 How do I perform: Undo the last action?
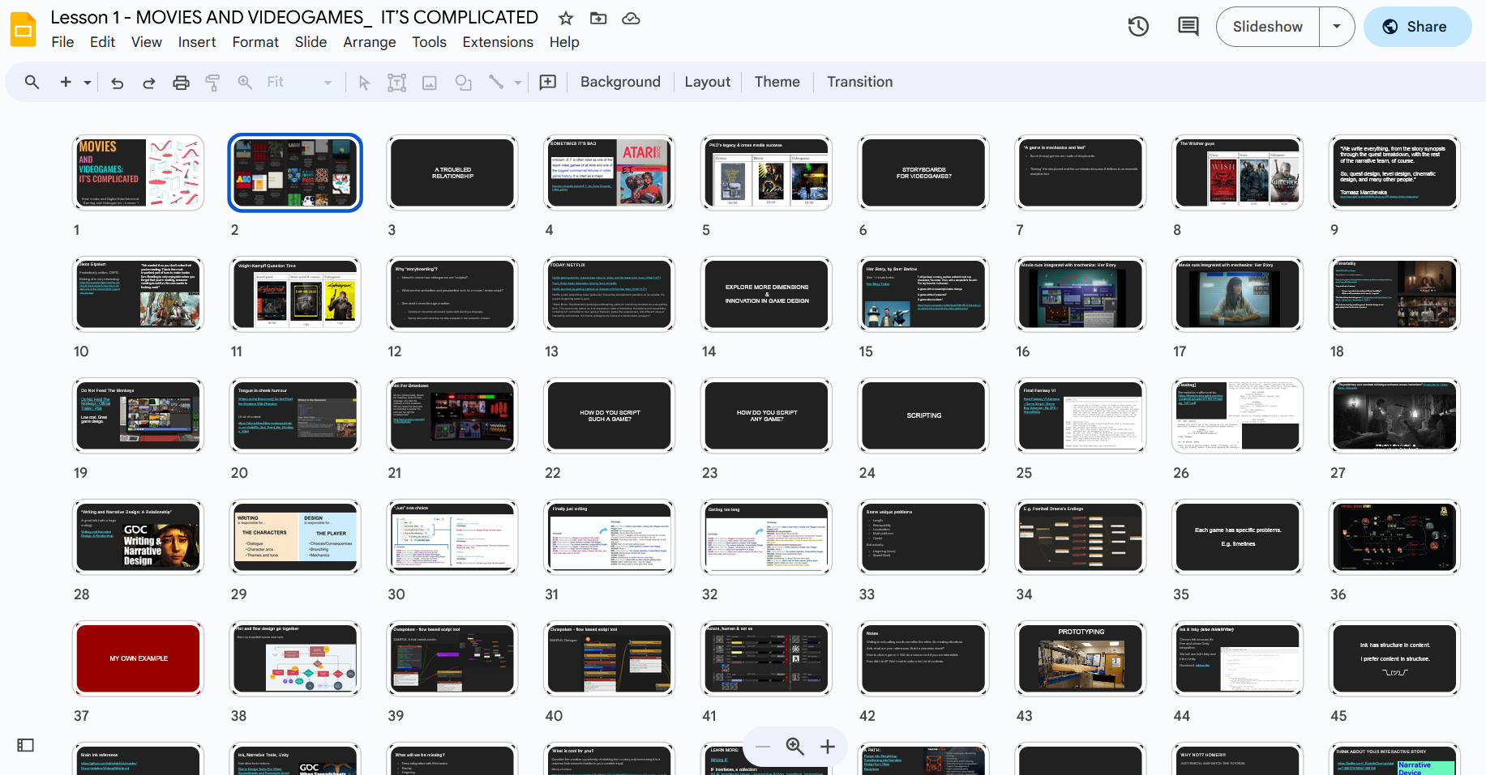pyautogui.click(x=118, y=82)
